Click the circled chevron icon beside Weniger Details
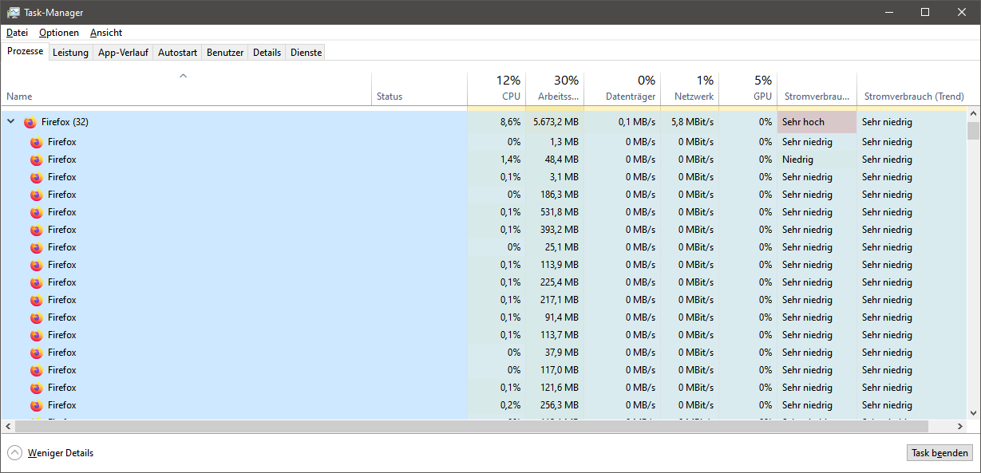 15,453
